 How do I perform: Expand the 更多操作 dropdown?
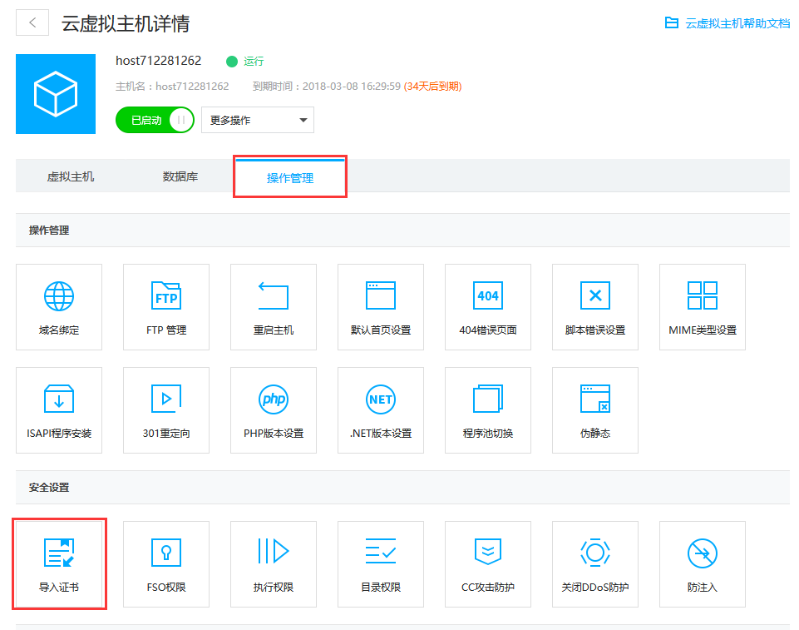point(258,120)
